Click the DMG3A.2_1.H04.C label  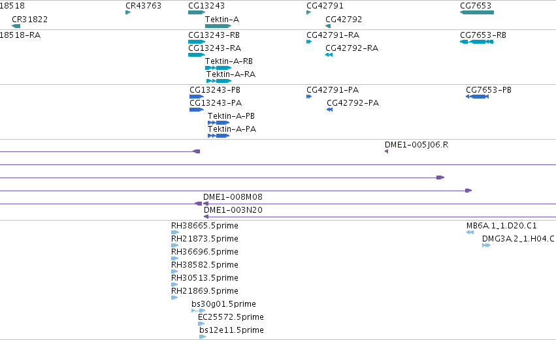(518, 239)
